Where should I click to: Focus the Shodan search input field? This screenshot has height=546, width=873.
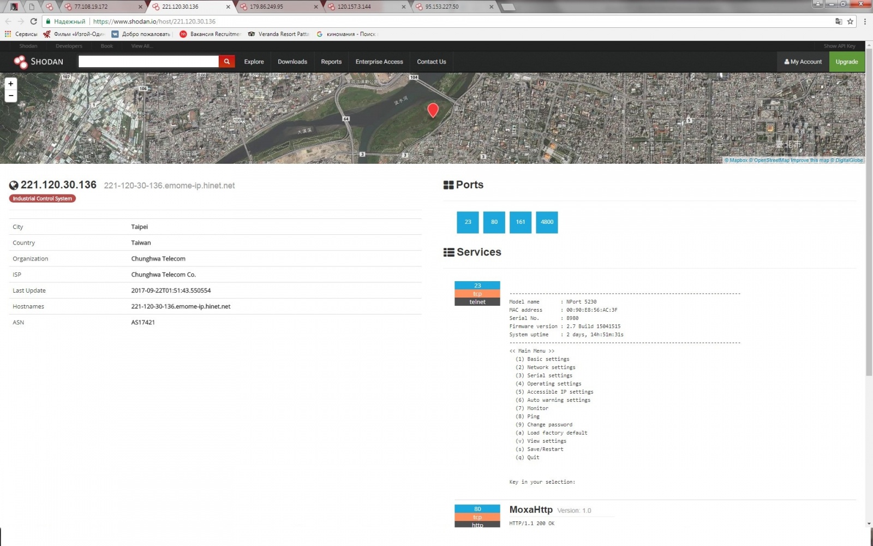point(148,62)
